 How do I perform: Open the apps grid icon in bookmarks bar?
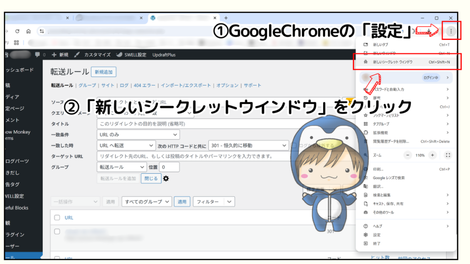(x=17, y=43)
